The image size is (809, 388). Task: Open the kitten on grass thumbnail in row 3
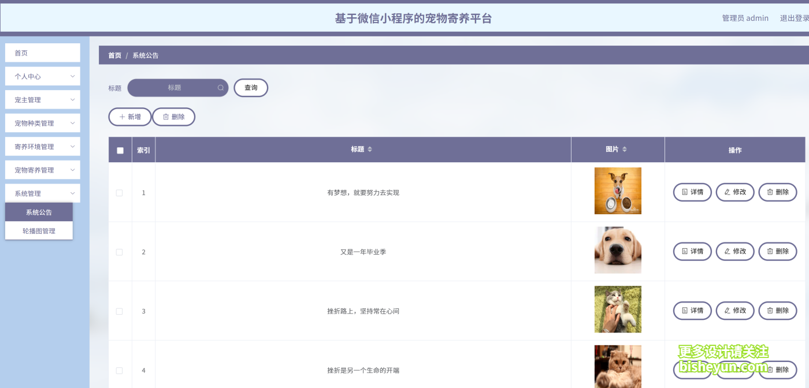(x=618, y=309)
